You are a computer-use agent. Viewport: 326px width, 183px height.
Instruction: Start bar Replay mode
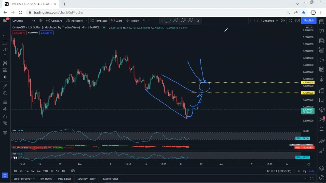(x=132, y=21)
